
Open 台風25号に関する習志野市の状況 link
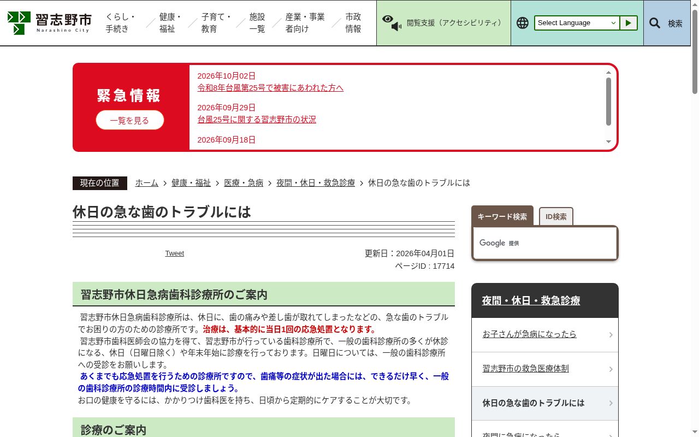(x=257, y=119)
